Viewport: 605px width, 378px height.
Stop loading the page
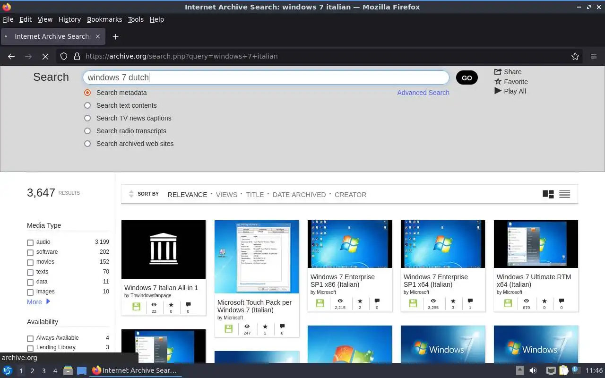45,56
